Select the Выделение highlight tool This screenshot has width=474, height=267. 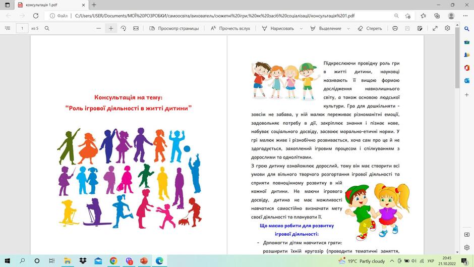click(326, 28)
